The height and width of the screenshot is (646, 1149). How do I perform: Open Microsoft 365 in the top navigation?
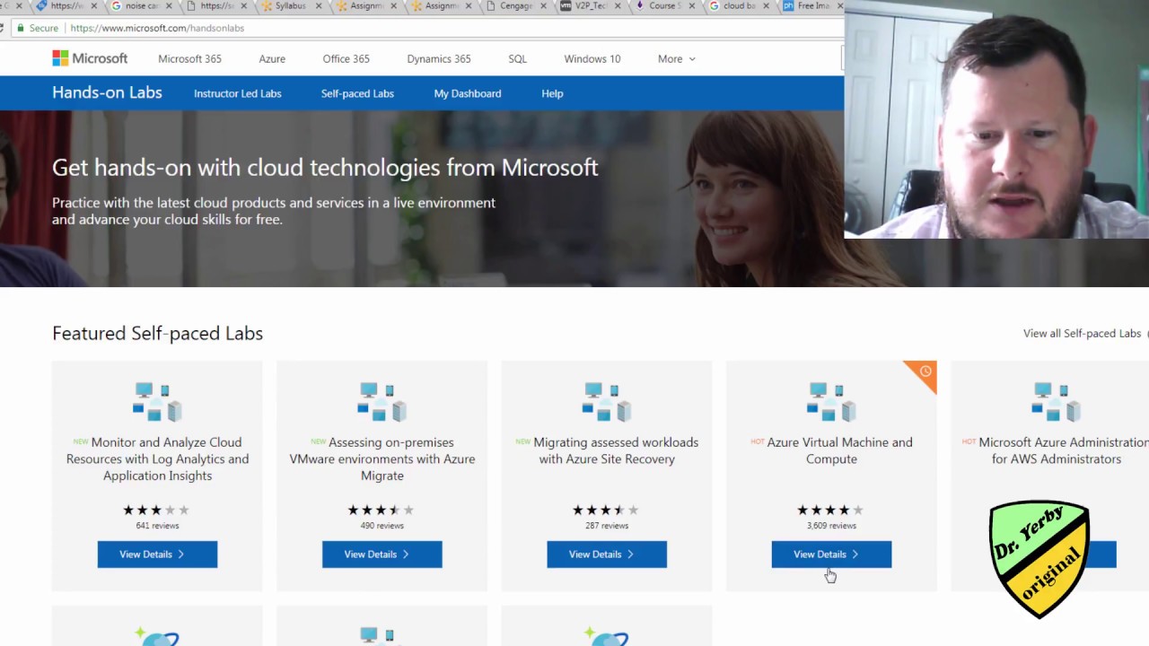[x=189, y=59]
